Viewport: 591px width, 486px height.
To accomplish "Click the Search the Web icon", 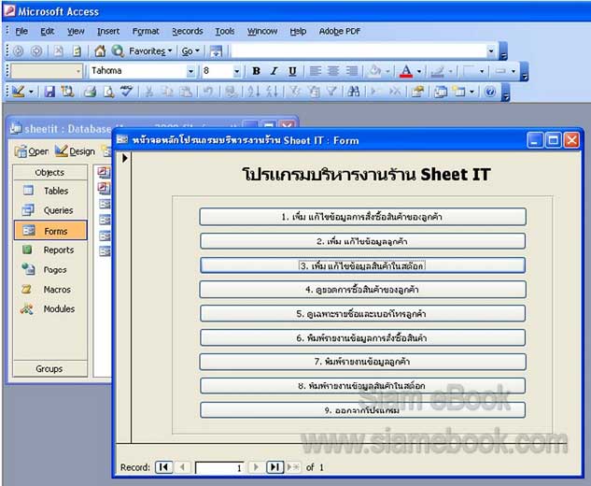I will coord(118,51).
